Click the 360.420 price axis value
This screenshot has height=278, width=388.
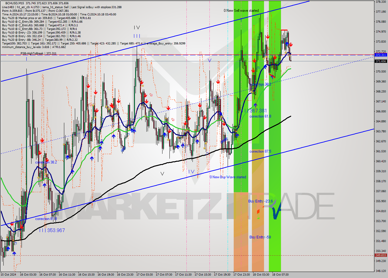(x=380, y=161)
